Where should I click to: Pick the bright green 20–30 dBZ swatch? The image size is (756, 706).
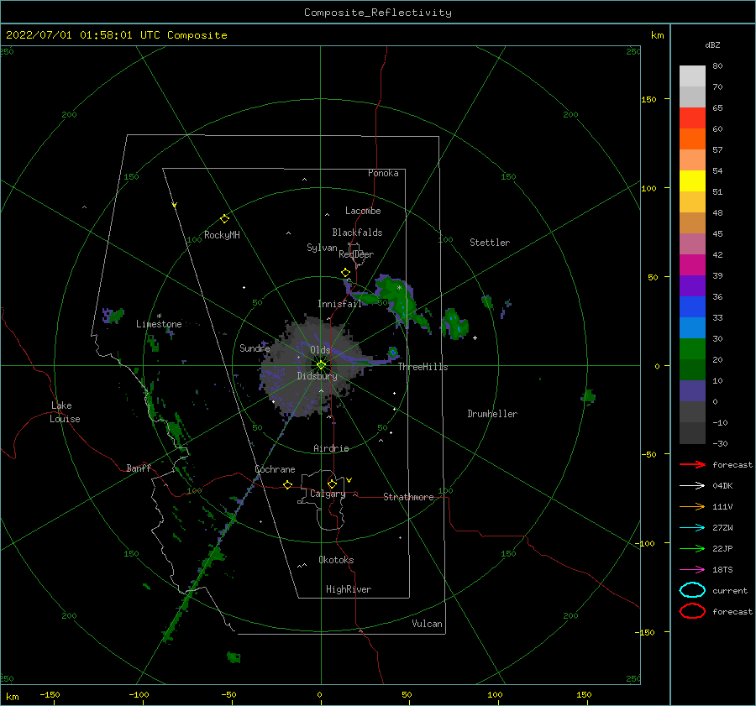692,349
